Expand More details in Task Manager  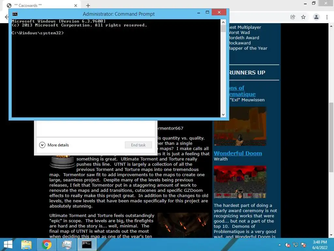tap(54, 145)
